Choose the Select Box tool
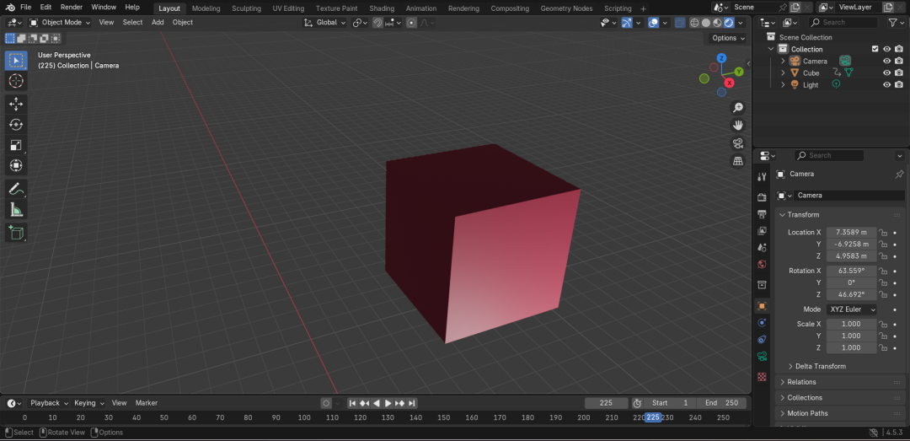 [16, 61]
